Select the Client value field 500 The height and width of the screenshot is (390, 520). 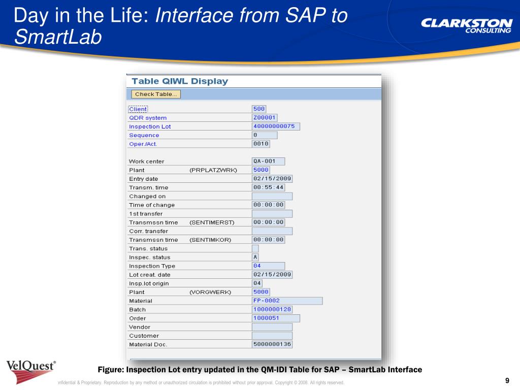(x=259, y=109)
